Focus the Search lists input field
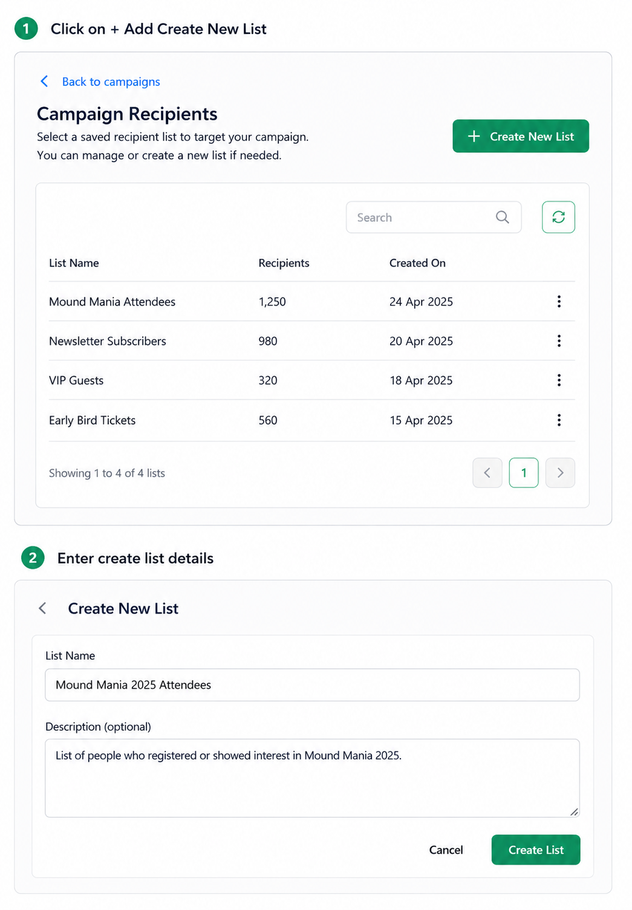632x910 pixels. 433,217
